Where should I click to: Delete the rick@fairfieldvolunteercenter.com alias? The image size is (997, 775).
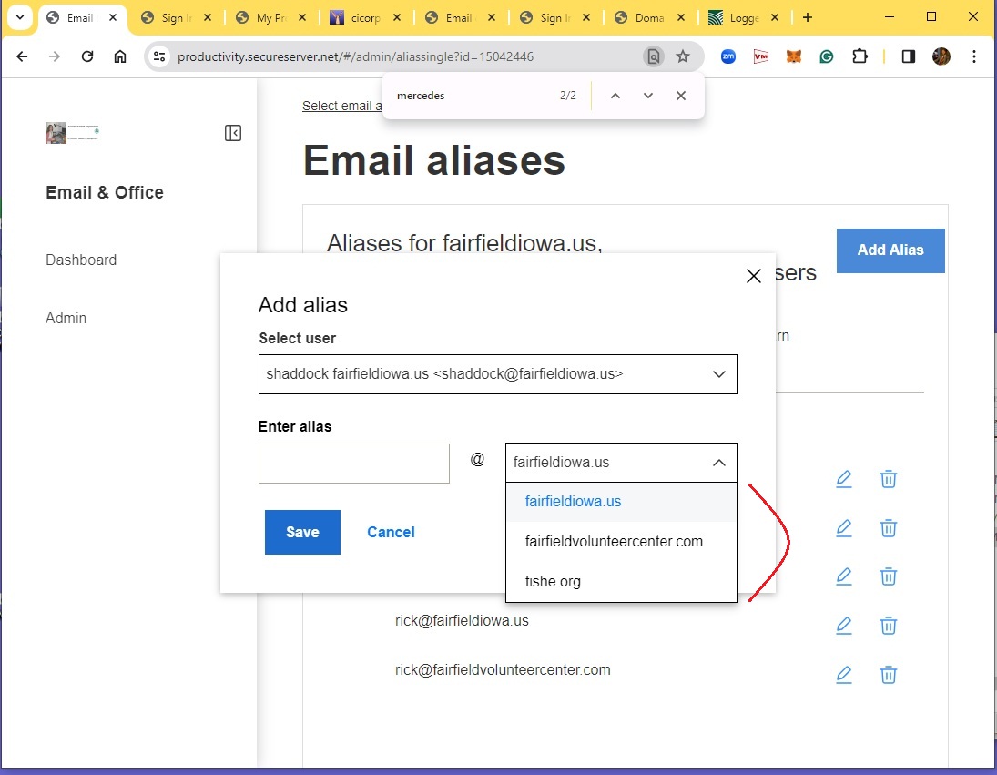click(x=888, y=675)
